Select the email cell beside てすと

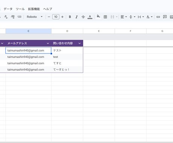(29, 63)
